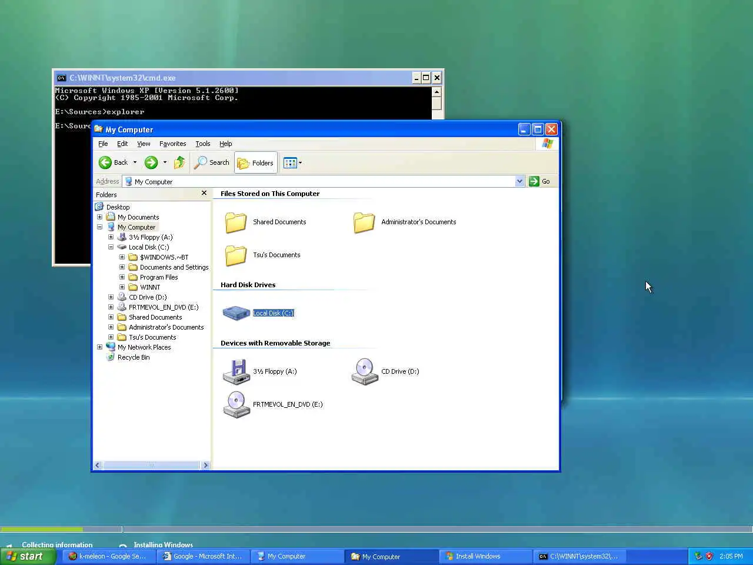This screenshot has height=565, width=753.
Task: Select 3½ Floppy (A:) drive icon
Action: [236, 371]
